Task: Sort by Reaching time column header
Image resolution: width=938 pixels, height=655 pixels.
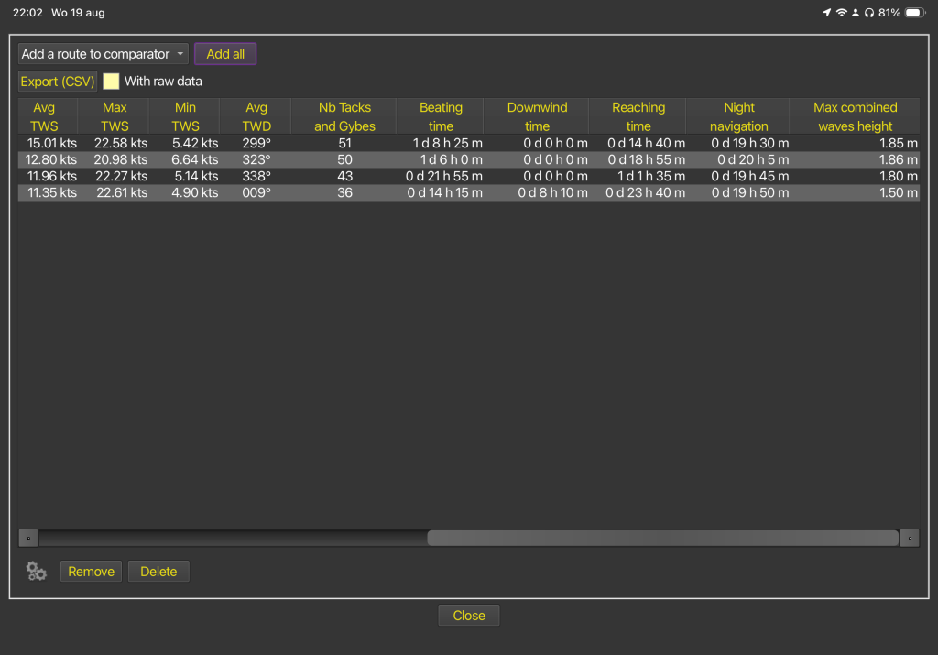Action: 638,116
